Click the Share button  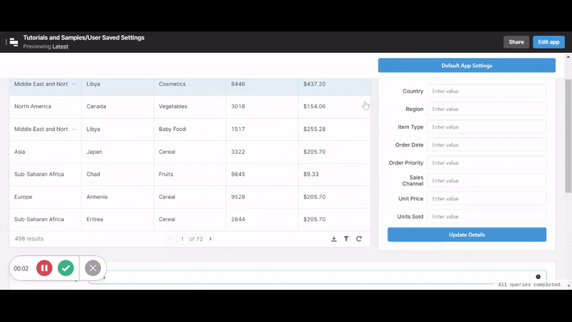516,42
